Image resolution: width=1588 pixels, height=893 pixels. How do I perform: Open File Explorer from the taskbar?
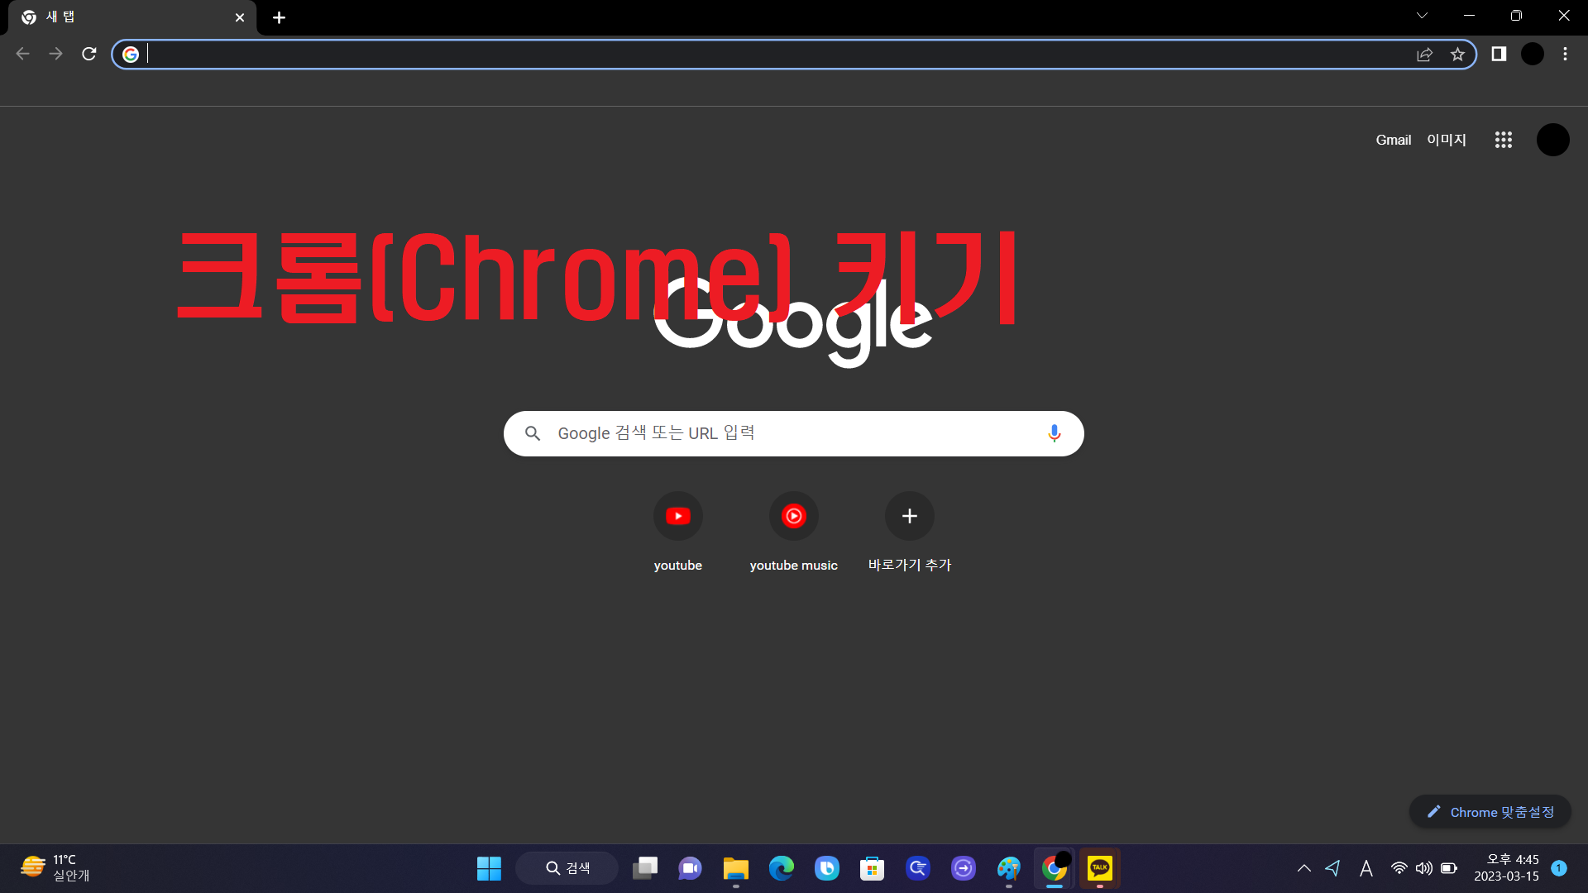pos(735,868)
